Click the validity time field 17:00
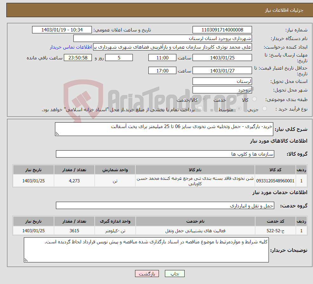The width and height of the screenshot is (313, 284). click(x=162, y=71)
